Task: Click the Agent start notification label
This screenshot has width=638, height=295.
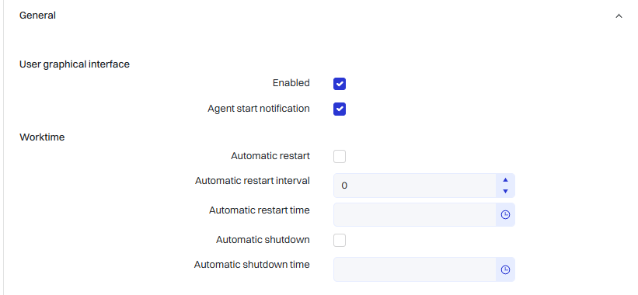Action: [x=259, y=109]
